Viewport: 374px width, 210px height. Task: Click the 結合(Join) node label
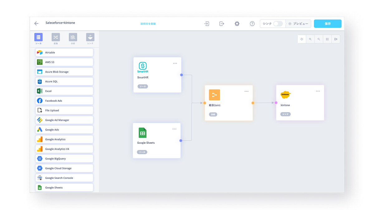click(215, 105)
